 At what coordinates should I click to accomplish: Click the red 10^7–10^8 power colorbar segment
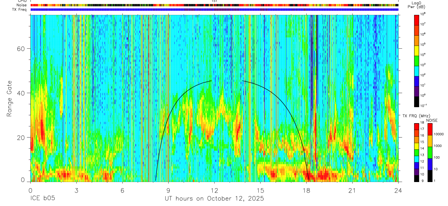pos(416,19)
